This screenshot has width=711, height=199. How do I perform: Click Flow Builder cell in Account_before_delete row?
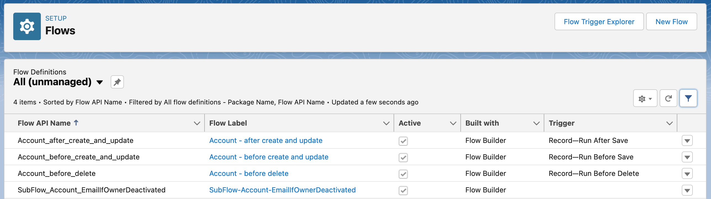(486, 173)
